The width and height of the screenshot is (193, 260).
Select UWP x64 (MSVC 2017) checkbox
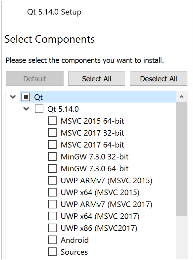[x=52, y=216]
